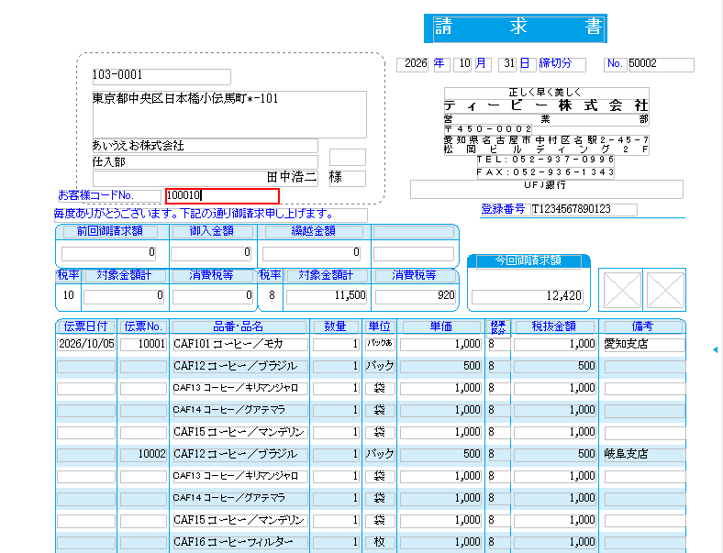Click the 伝票日付 column header
Screen dimensions: 723x553
[85, 326]
